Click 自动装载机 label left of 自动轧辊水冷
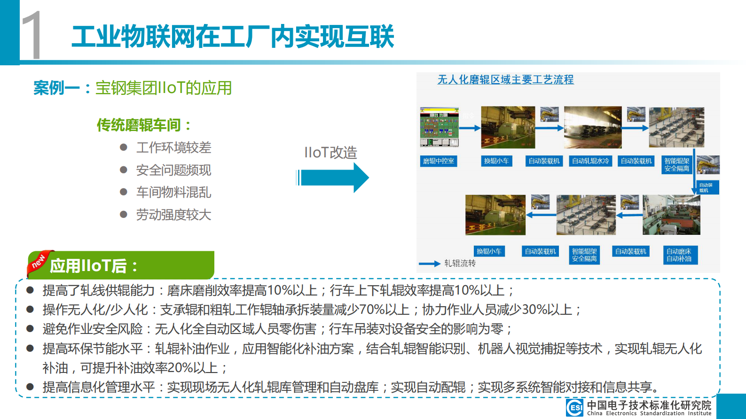Image resolution: width=746 pixels, height=419 pixels. [544, 161]
